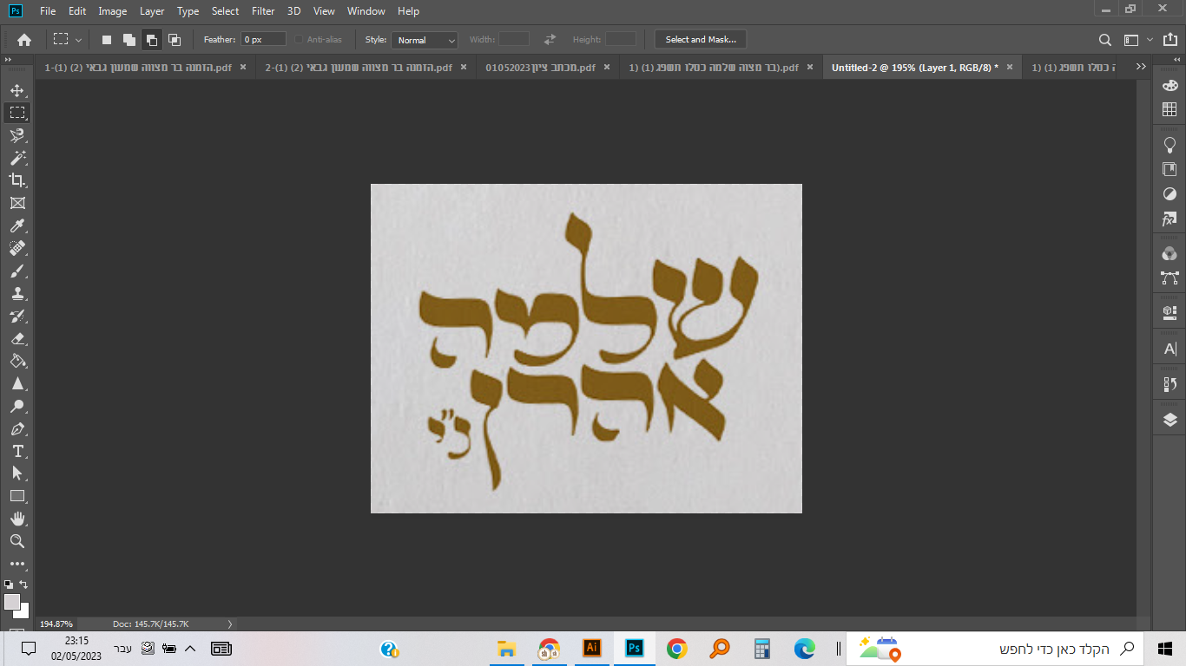The image size is (1186, 666).
Task: Open the Swatches panel grid icon
Action: [x=1170, y=110]
